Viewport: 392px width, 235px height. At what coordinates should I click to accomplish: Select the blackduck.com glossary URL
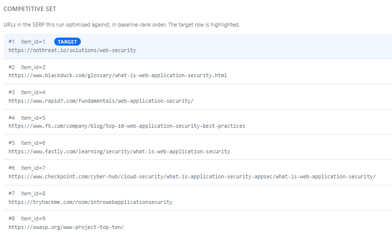(118, 75)
